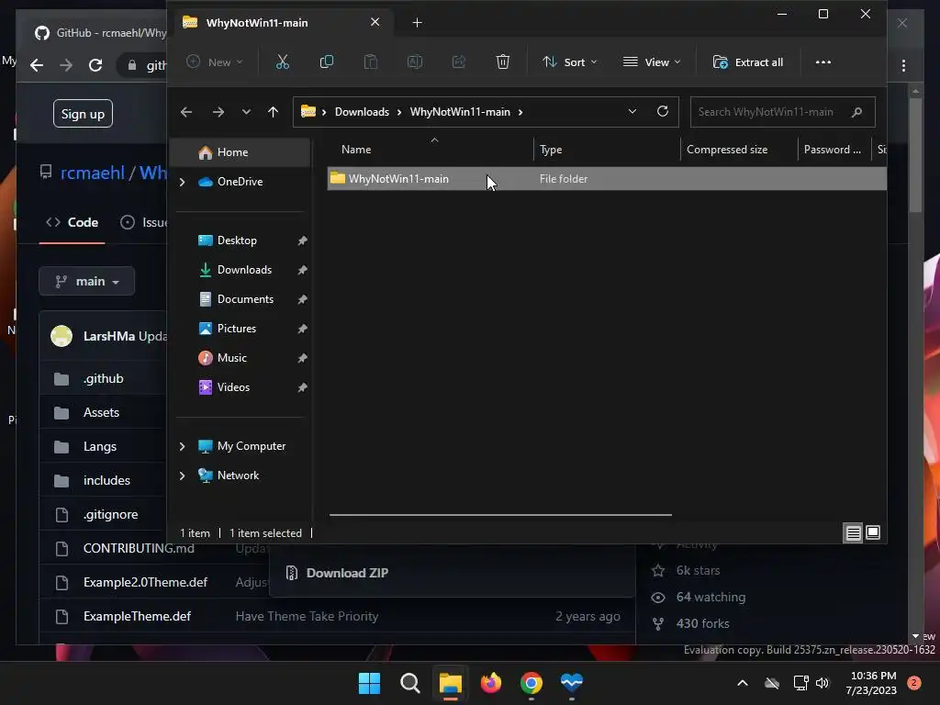The width and height of the screenshot is (940, 705).
Task: Unpin Videos via its pin icon
Action: point(302,387)
